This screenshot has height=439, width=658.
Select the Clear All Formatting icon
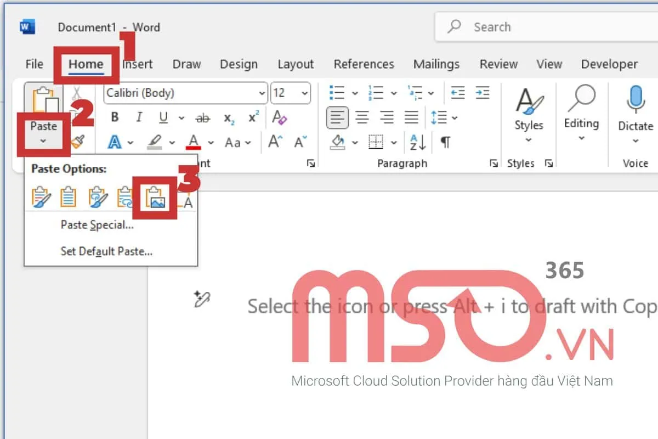click(x=279, y=117)
